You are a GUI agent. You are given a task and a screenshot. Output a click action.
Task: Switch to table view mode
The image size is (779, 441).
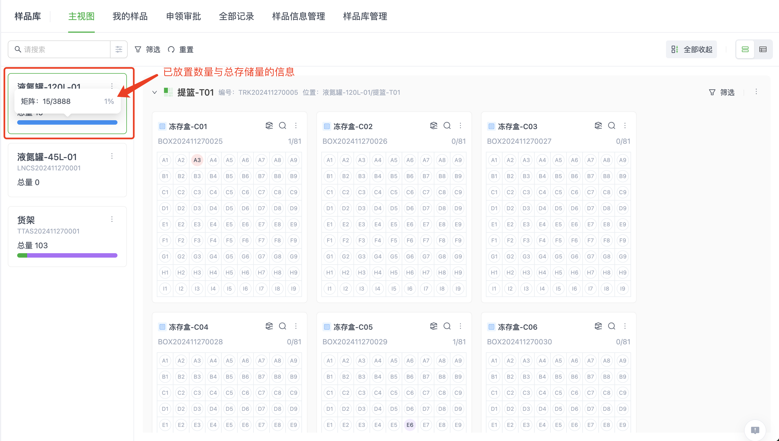763,49
